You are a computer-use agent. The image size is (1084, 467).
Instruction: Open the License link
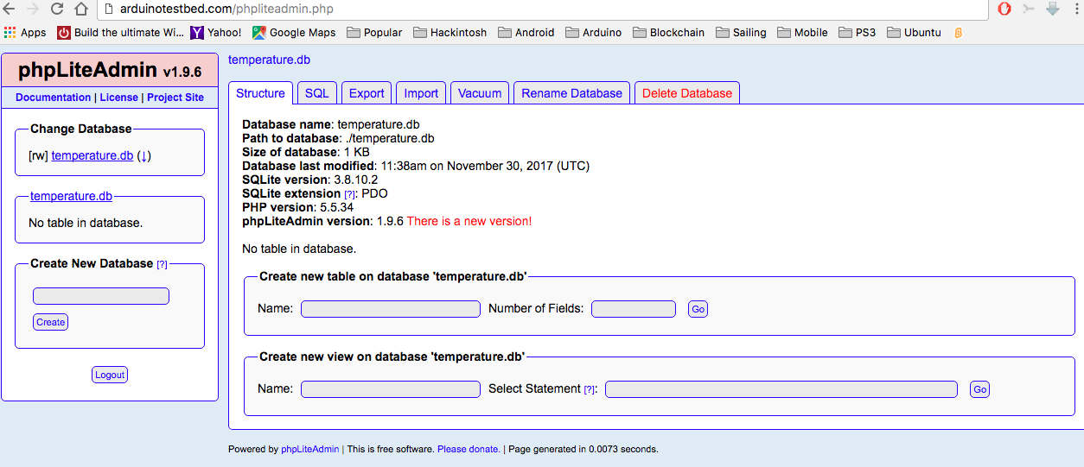tap(118, 98)
